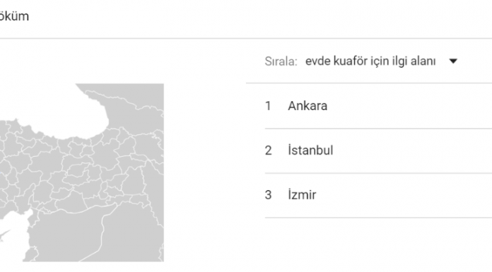The height and width of the screenshot is (272, 492).
Task: Click the partially visible 'öküm' heading
Action: click(14, 16)
